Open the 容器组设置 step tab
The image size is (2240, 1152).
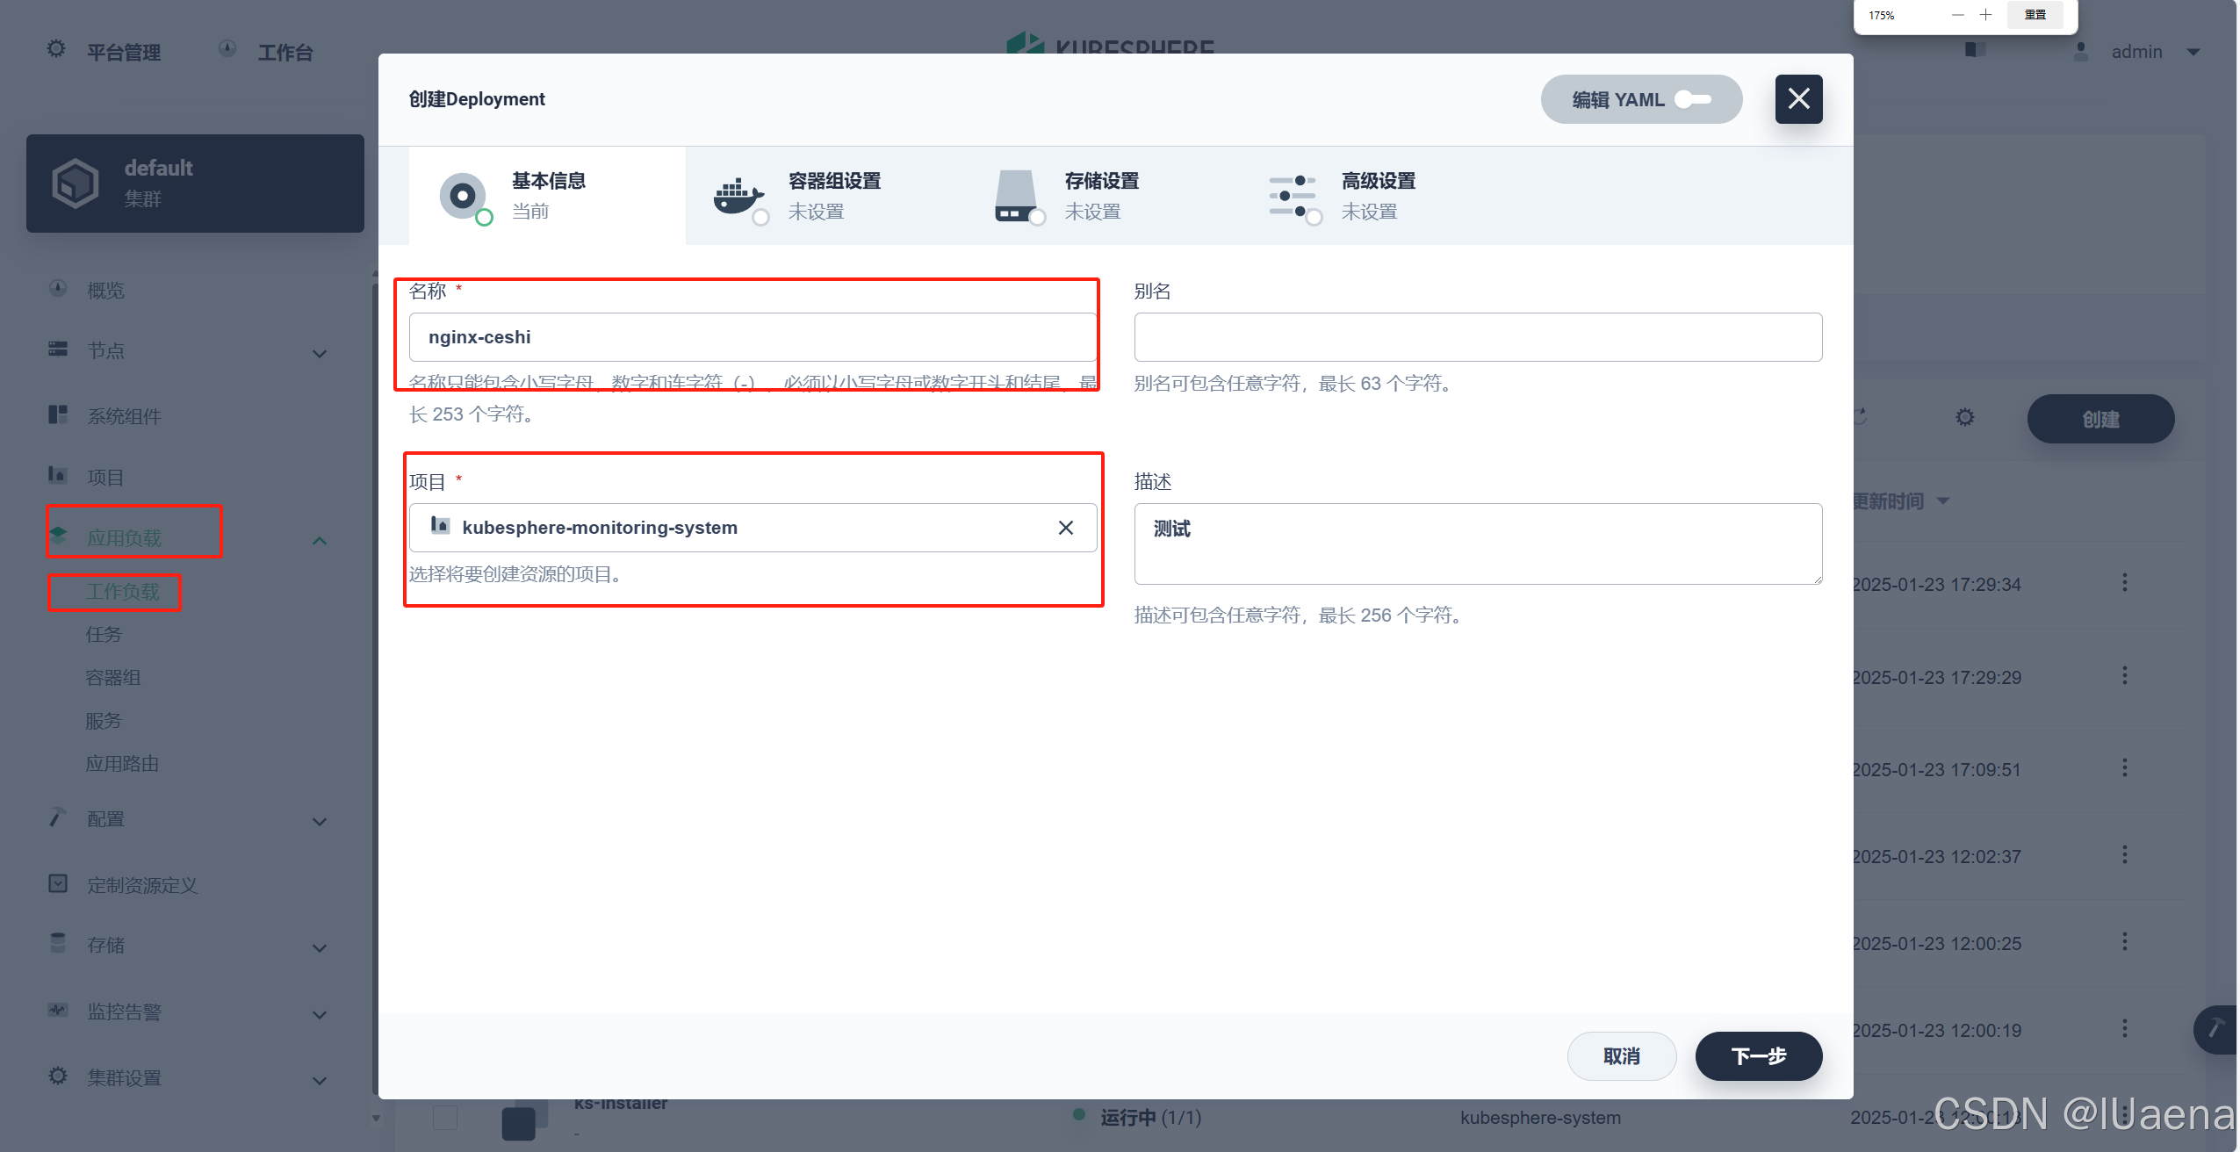coord(824,195)
